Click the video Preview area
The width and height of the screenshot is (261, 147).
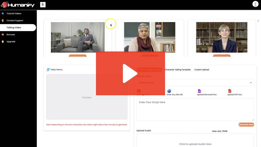point(87,97)
